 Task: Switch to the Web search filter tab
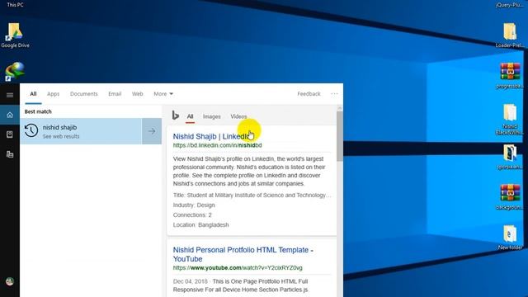tap(138, 94)
